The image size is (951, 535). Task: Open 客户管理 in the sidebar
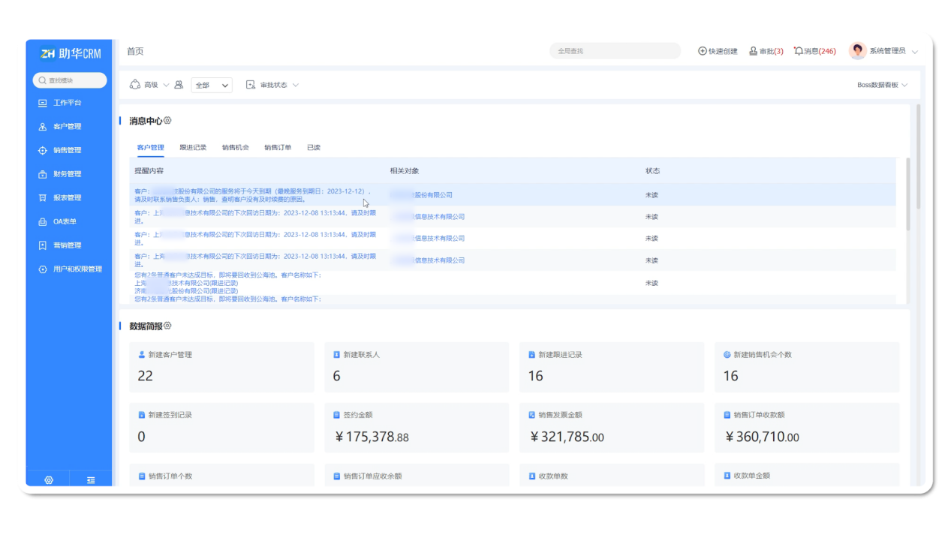67,127
